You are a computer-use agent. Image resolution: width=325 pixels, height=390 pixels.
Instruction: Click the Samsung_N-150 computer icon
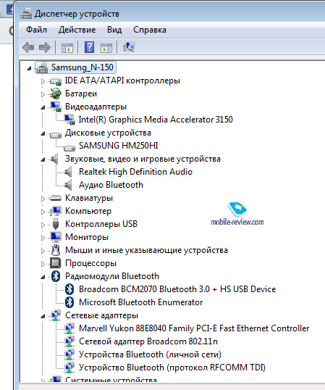pyautogui.click(x=42, y=67)
